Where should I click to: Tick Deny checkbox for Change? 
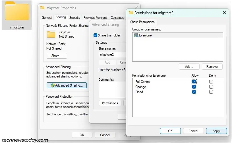pos(211,87)
